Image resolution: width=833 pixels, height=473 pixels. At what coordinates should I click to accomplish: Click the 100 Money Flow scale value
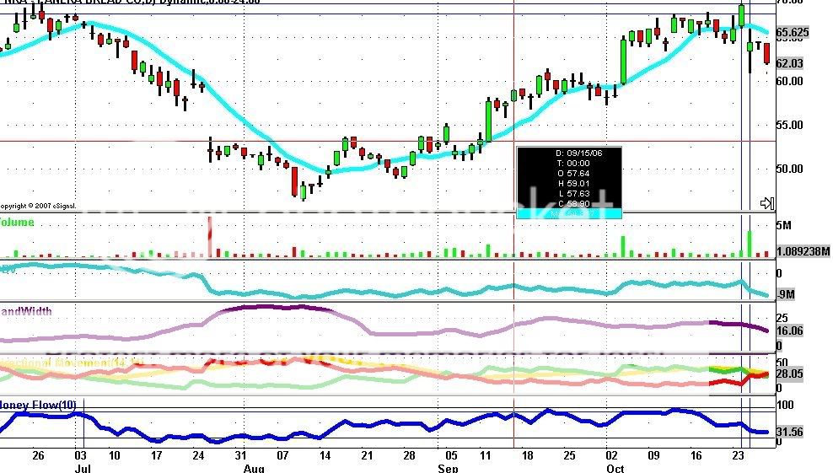tap(785, 405)
